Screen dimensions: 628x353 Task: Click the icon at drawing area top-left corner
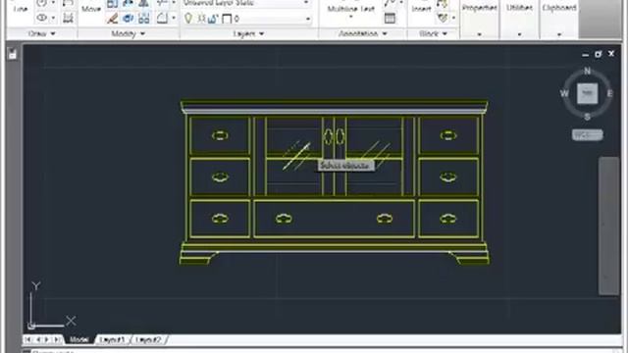[13, 54]
